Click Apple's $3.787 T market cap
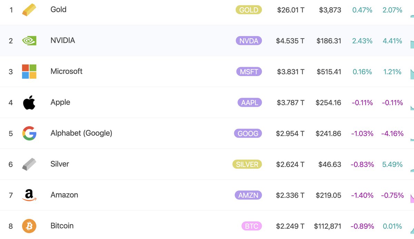414x239 pixels. pyautogui.click(x=290, y=103)
